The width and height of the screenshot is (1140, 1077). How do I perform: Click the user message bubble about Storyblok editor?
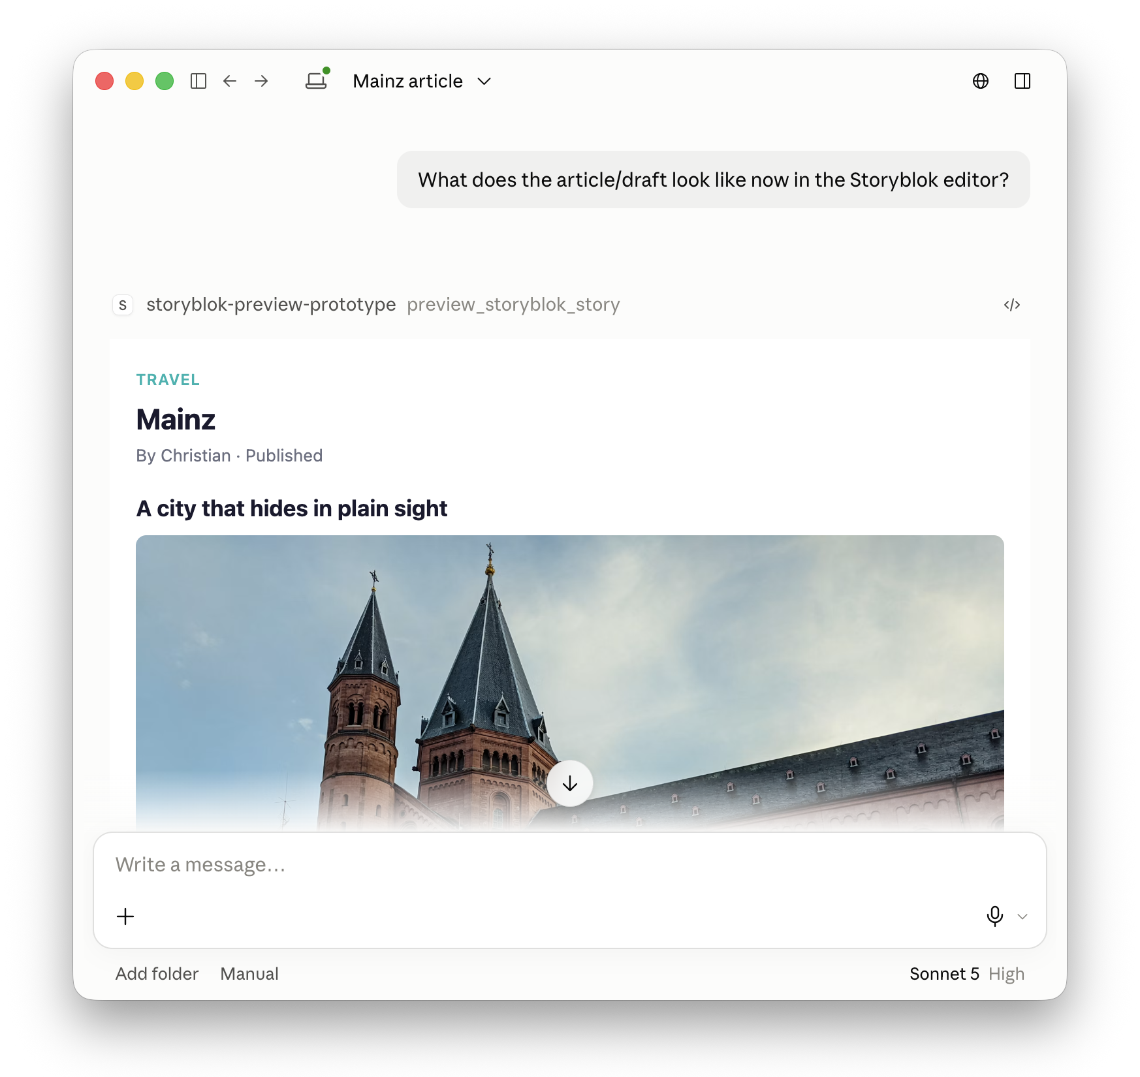click(x=714, y=179)
